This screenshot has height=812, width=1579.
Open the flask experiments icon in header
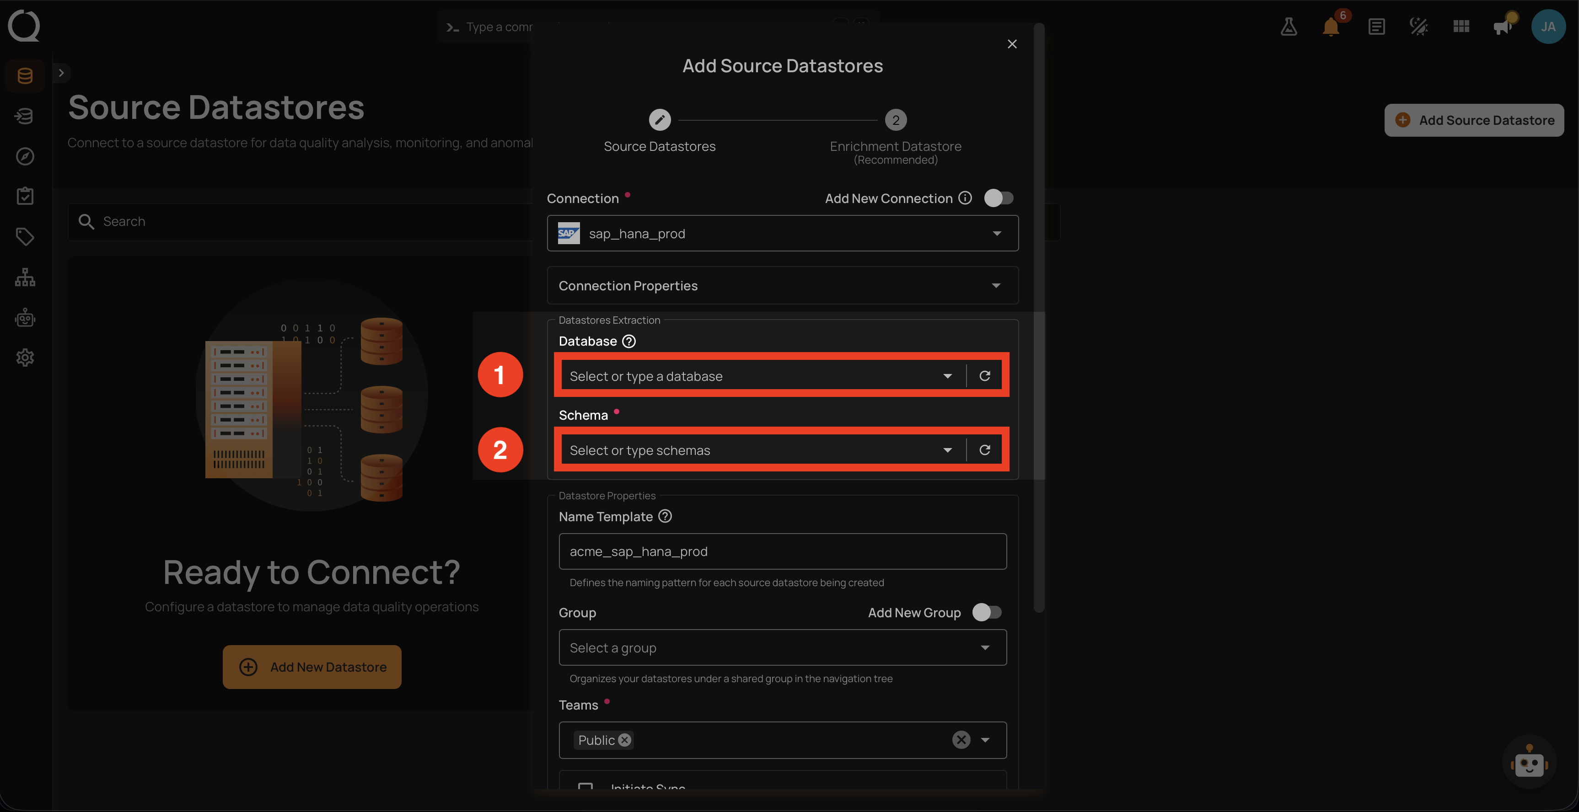tap(1289, 27)
